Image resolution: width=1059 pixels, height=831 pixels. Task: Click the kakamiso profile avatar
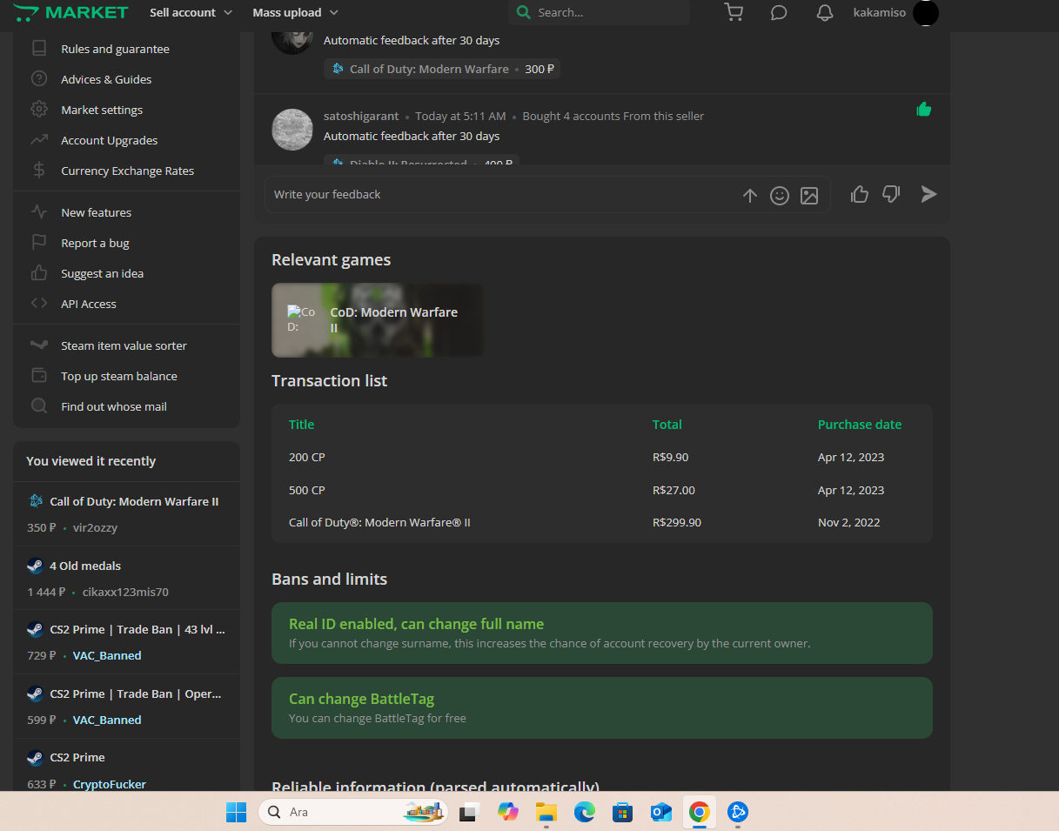click(926, 13)
